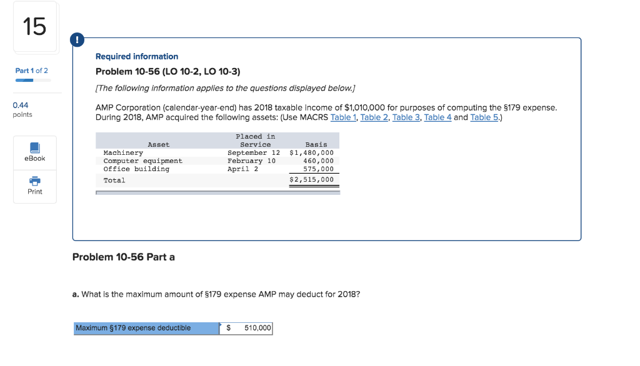640x366 pixels.
Task: Edit the maximum §179 expense amount field
Action: tap(246, 328)
